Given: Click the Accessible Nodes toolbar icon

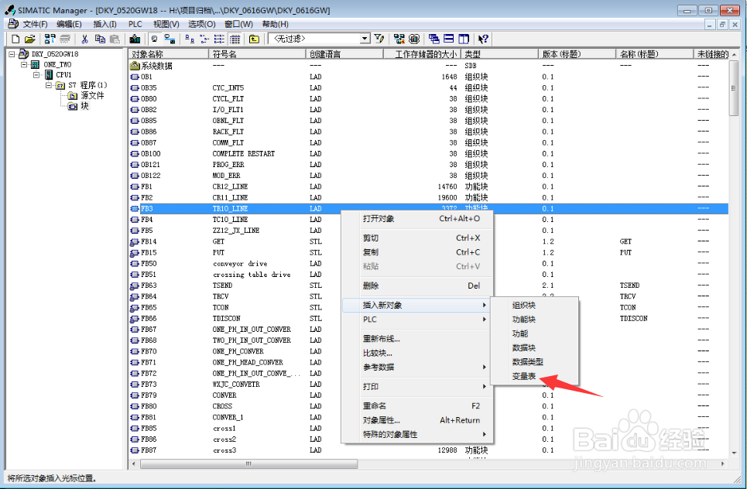Looking at the screenshot, I should pyautogui.click(x=50, y=39).
